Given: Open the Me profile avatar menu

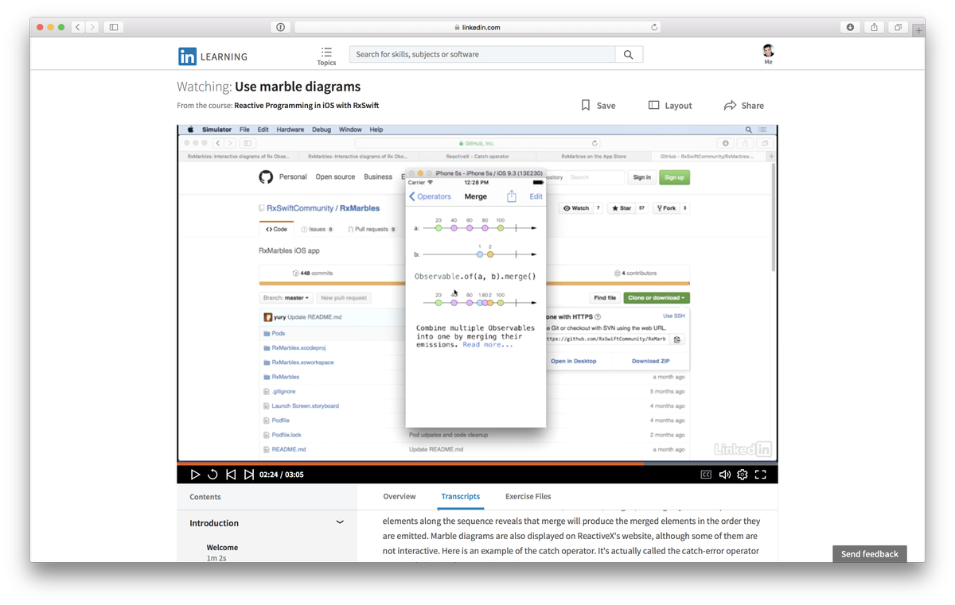Looking at the screenshot, I should (x=768, y=55).
